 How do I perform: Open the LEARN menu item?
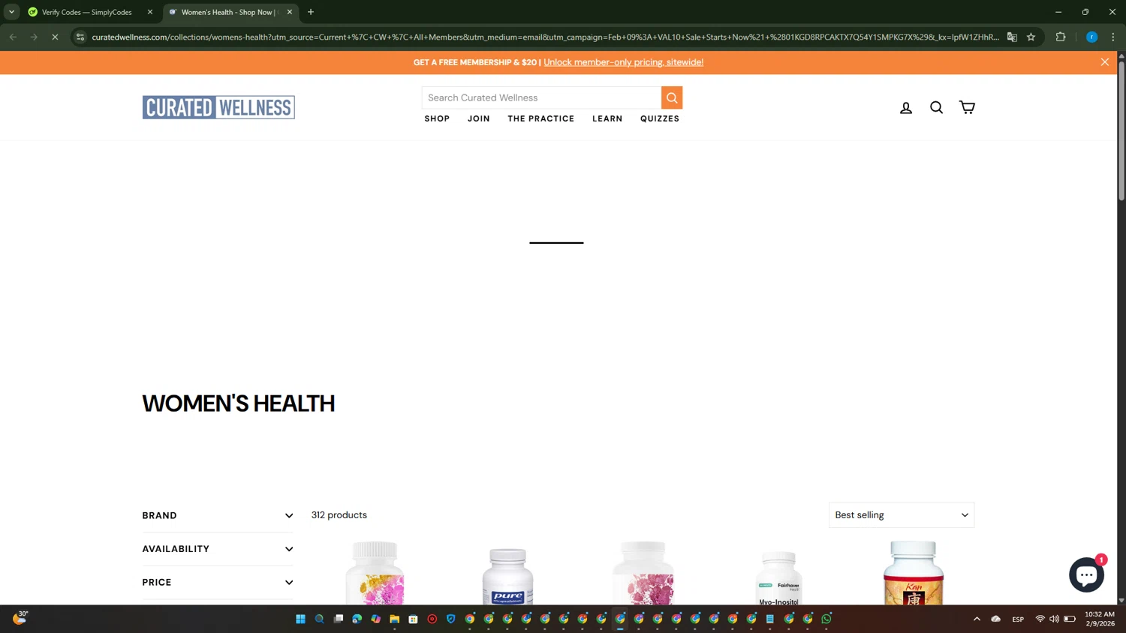607,118
